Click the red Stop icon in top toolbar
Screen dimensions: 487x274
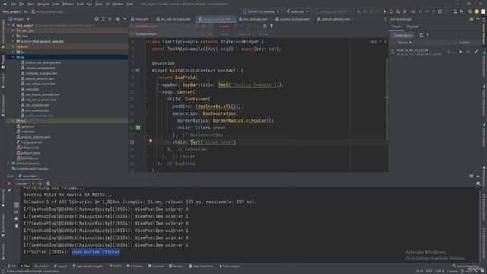(x=404, y=11)
